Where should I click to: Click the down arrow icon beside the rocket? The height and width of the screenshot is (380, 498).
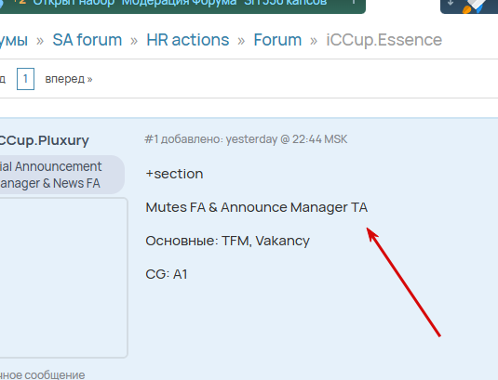(x=451, y=3)
